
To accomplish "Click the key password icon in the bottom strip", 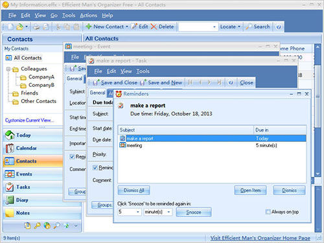I will pos(37,226).
